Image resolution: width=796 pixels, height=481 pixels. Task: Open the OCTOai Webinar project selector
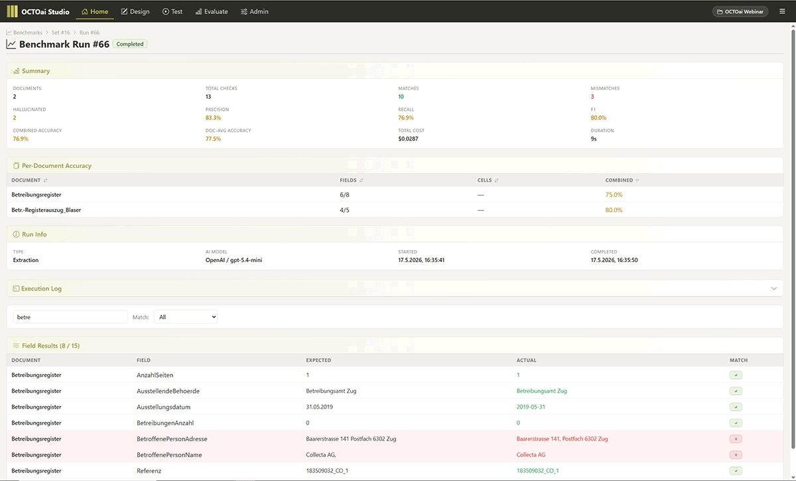click(x=740, y=11)
